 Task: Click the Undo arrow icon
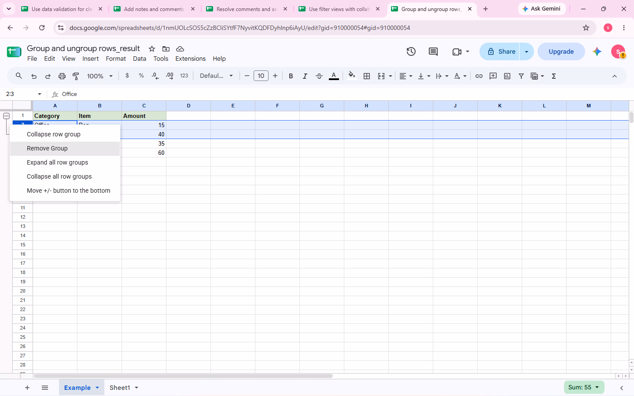click(x=34, y=76)
